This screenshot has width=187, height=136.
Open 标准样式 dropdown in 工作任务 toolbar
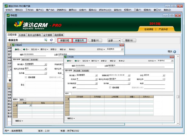click(x=172, y=61)
